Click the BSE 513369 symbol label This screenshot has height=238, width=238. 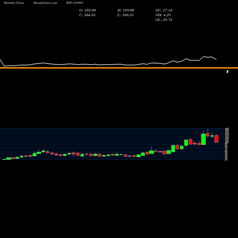[75, 3]
